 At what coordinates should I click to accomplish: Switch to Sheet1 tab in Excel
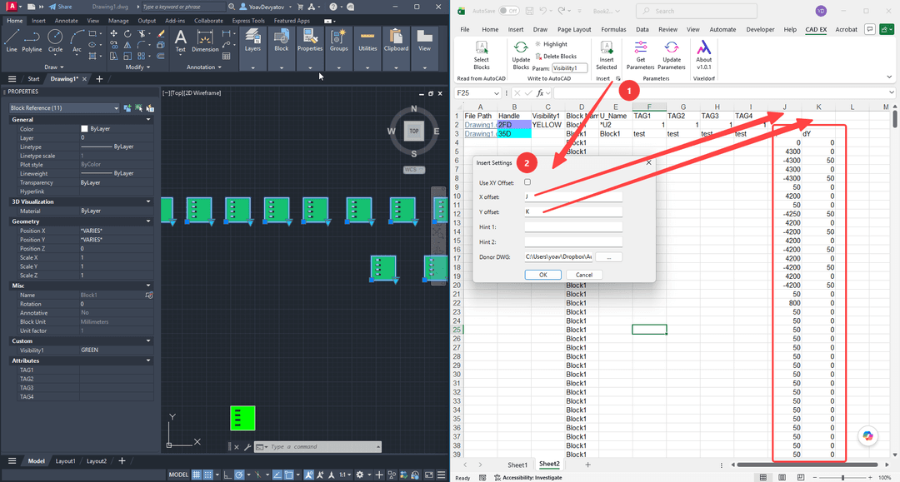click(x=517, y=465)
